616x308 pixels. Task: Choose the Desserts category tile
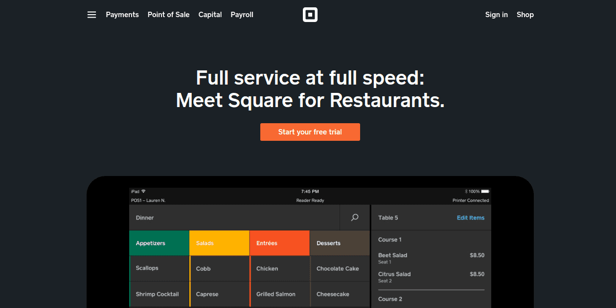click(x=340, y=243)
